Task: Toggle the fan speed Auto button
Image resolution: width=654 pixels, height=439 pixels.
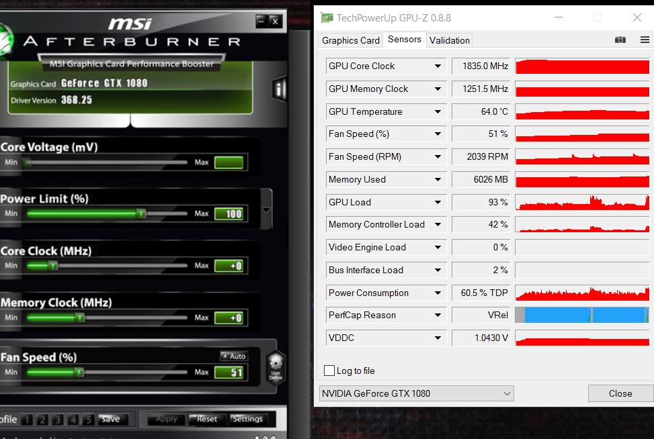Action: [234, 356]
